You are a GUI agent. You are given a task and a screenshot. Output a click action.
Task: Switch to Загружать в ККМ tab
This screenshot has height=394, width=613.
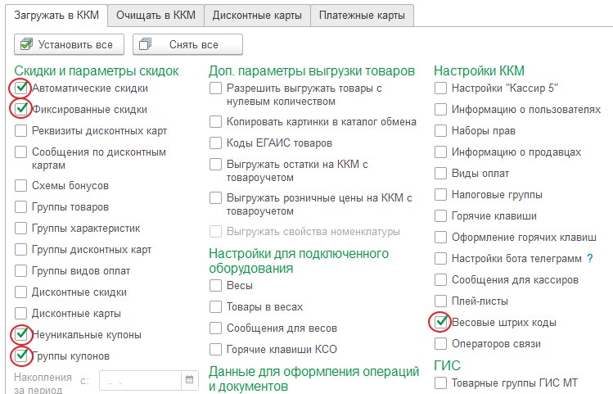pos(56,16)
